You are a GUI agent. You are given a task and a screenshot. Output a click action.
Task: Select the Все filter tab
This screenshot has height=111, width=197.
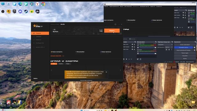(54, 64)
